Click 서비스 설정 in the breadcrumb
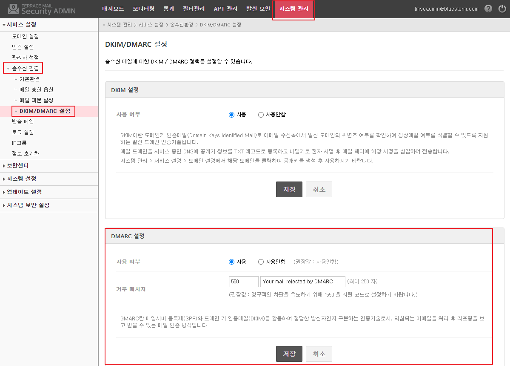This screenshot has width=510, height=366. tap(151, 25)
